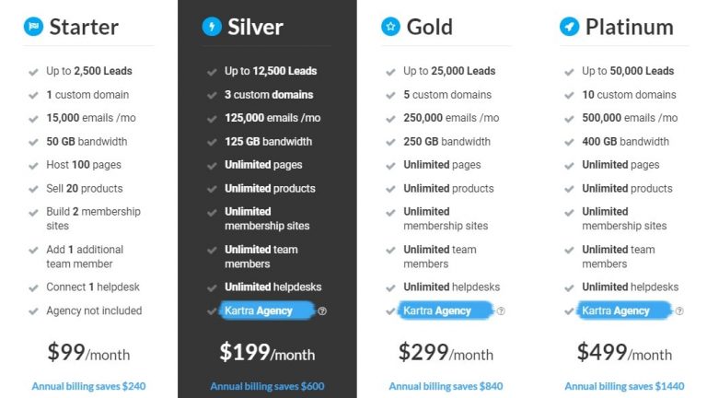Click the $299/month Gold price

pos(446,353)
